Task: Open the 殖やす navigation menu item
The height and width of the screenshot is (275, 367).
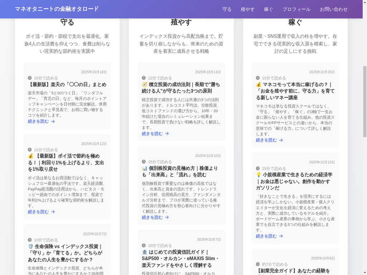Action: pos(247,9)
